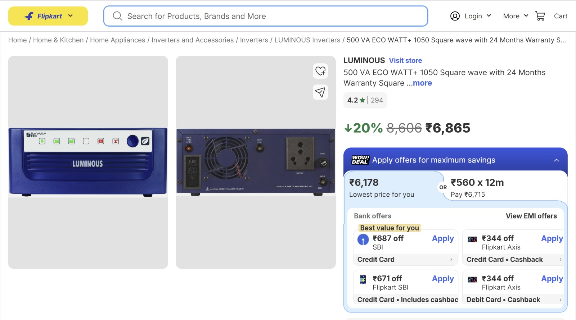Click the share arrow icon

point(320,92)
